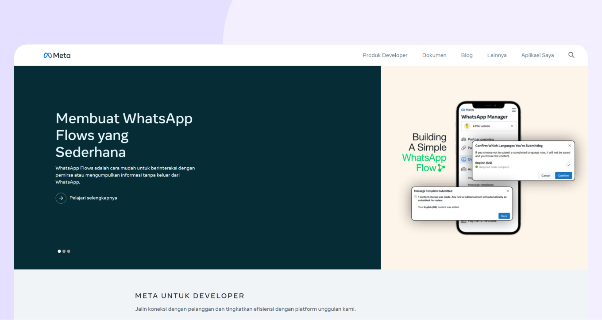602x320 pixels.
Task: Open the Lainnya menu
Action: (x=497, y=55)
